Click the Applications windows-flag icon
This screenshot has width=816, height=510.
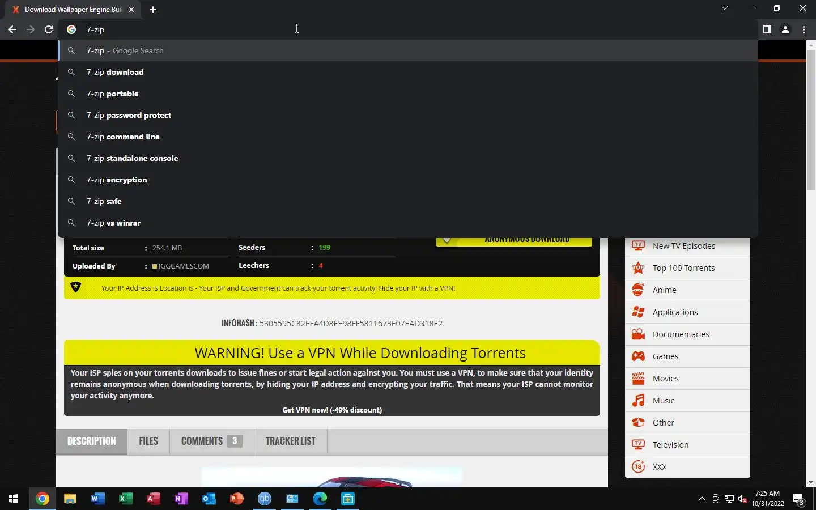click(638, 312)
